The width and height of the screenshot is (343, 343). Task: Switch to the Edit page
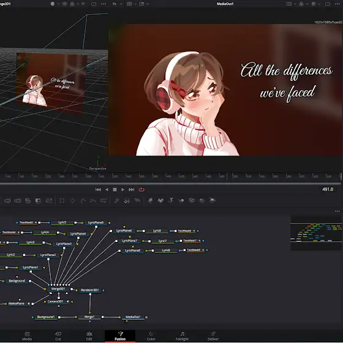pyautogui.click(x=89, y=336)
